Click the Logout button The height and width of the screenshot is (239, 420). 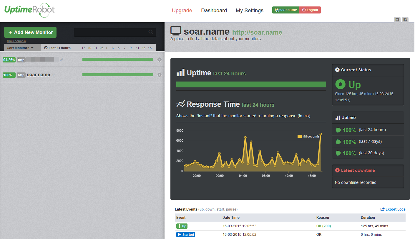pos(310,10)
